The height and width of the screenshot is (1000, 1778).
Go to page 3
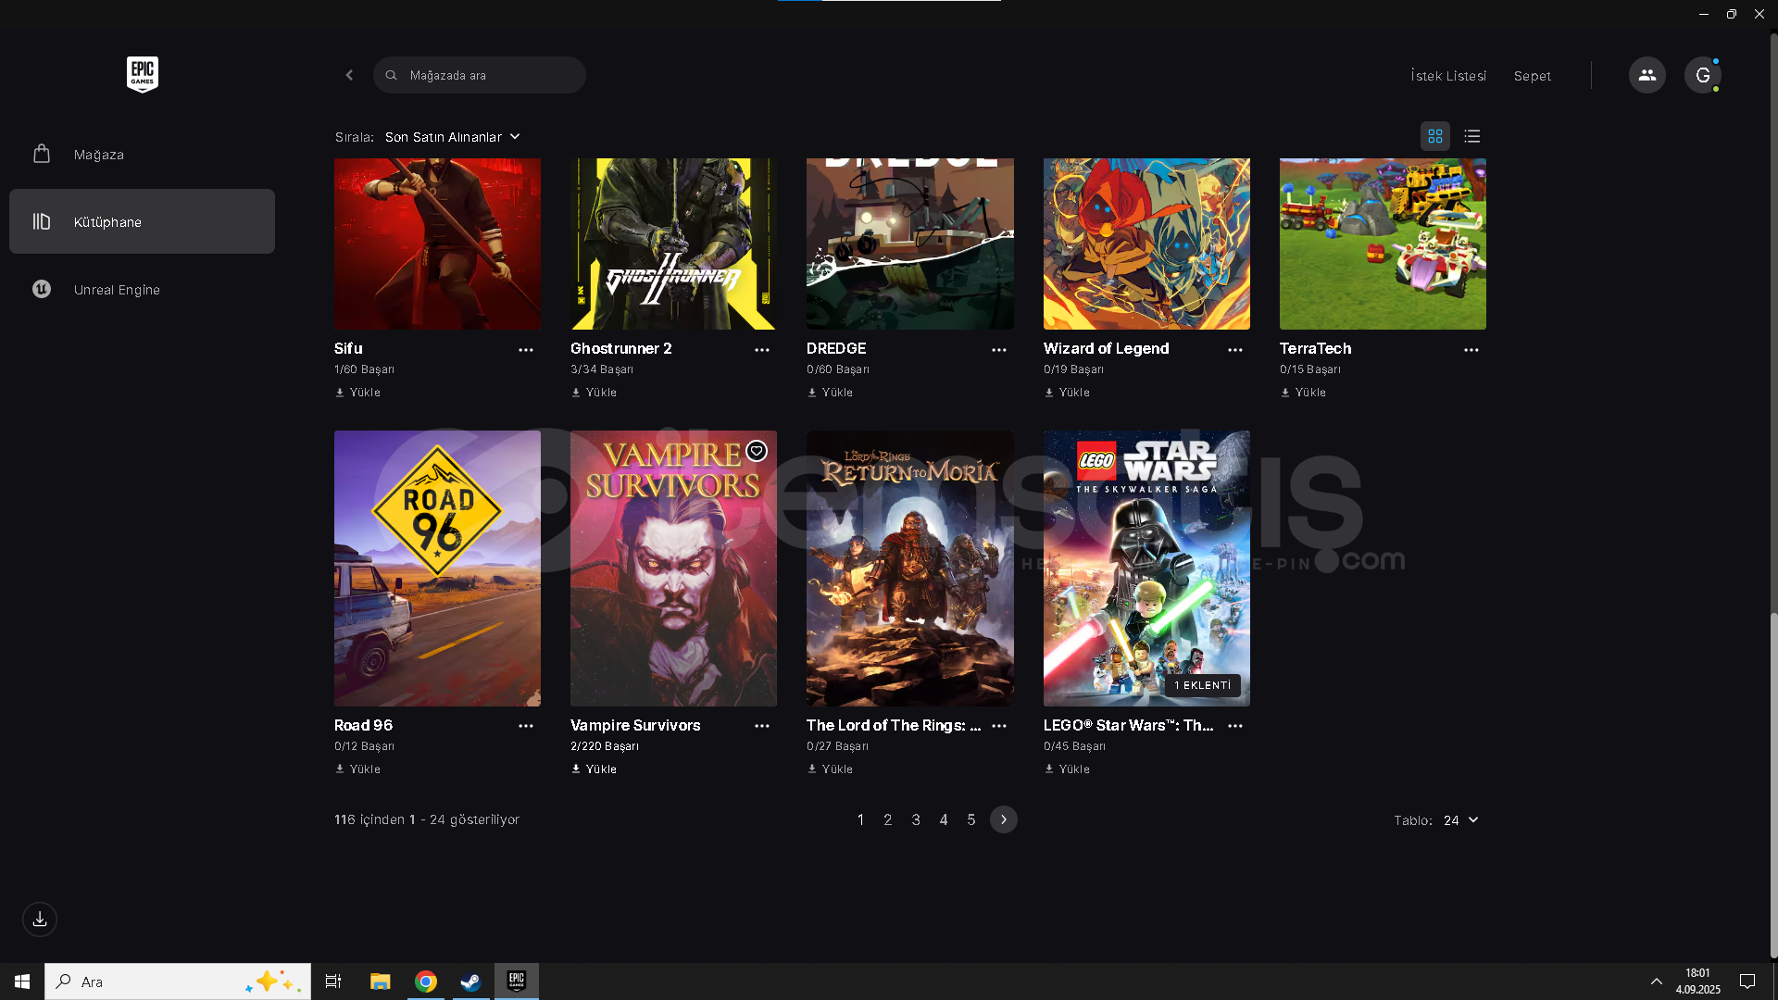pyautogui.click(x=916, y=819)
